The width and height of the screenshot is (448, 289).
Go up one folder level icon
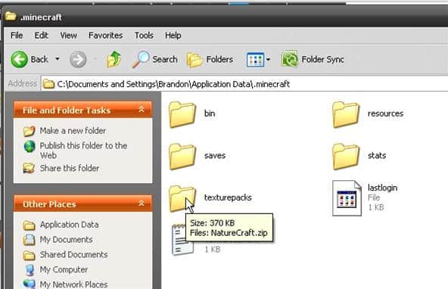coord(114,59)
